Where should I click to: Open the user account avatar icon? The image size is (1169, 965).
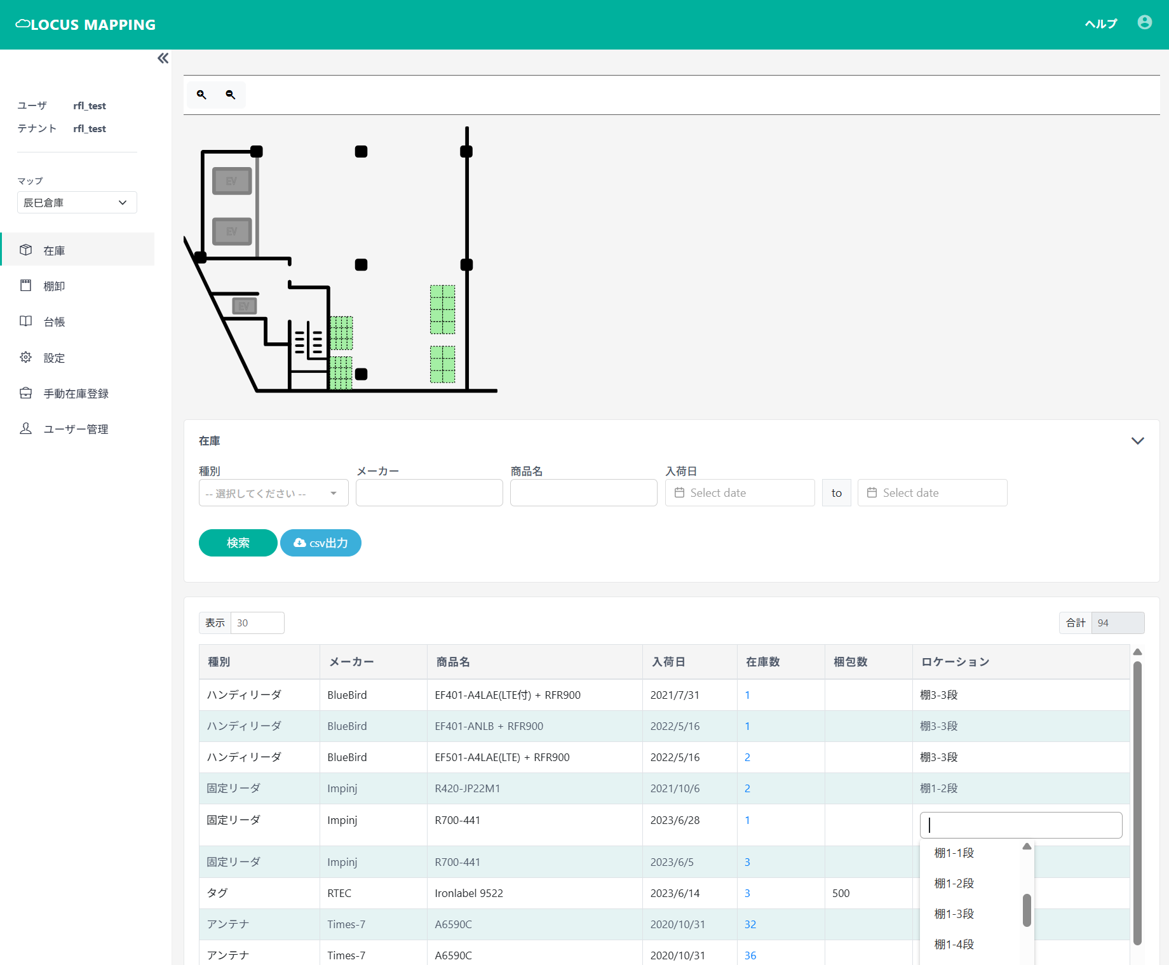click(x=1145, y=23)
